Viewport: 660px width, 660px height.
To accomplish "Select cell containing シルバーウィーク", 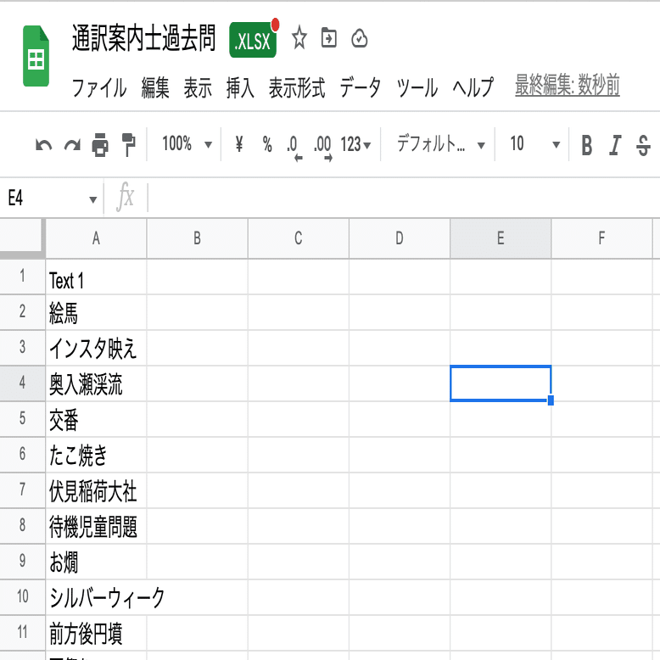I will (96, 597).
